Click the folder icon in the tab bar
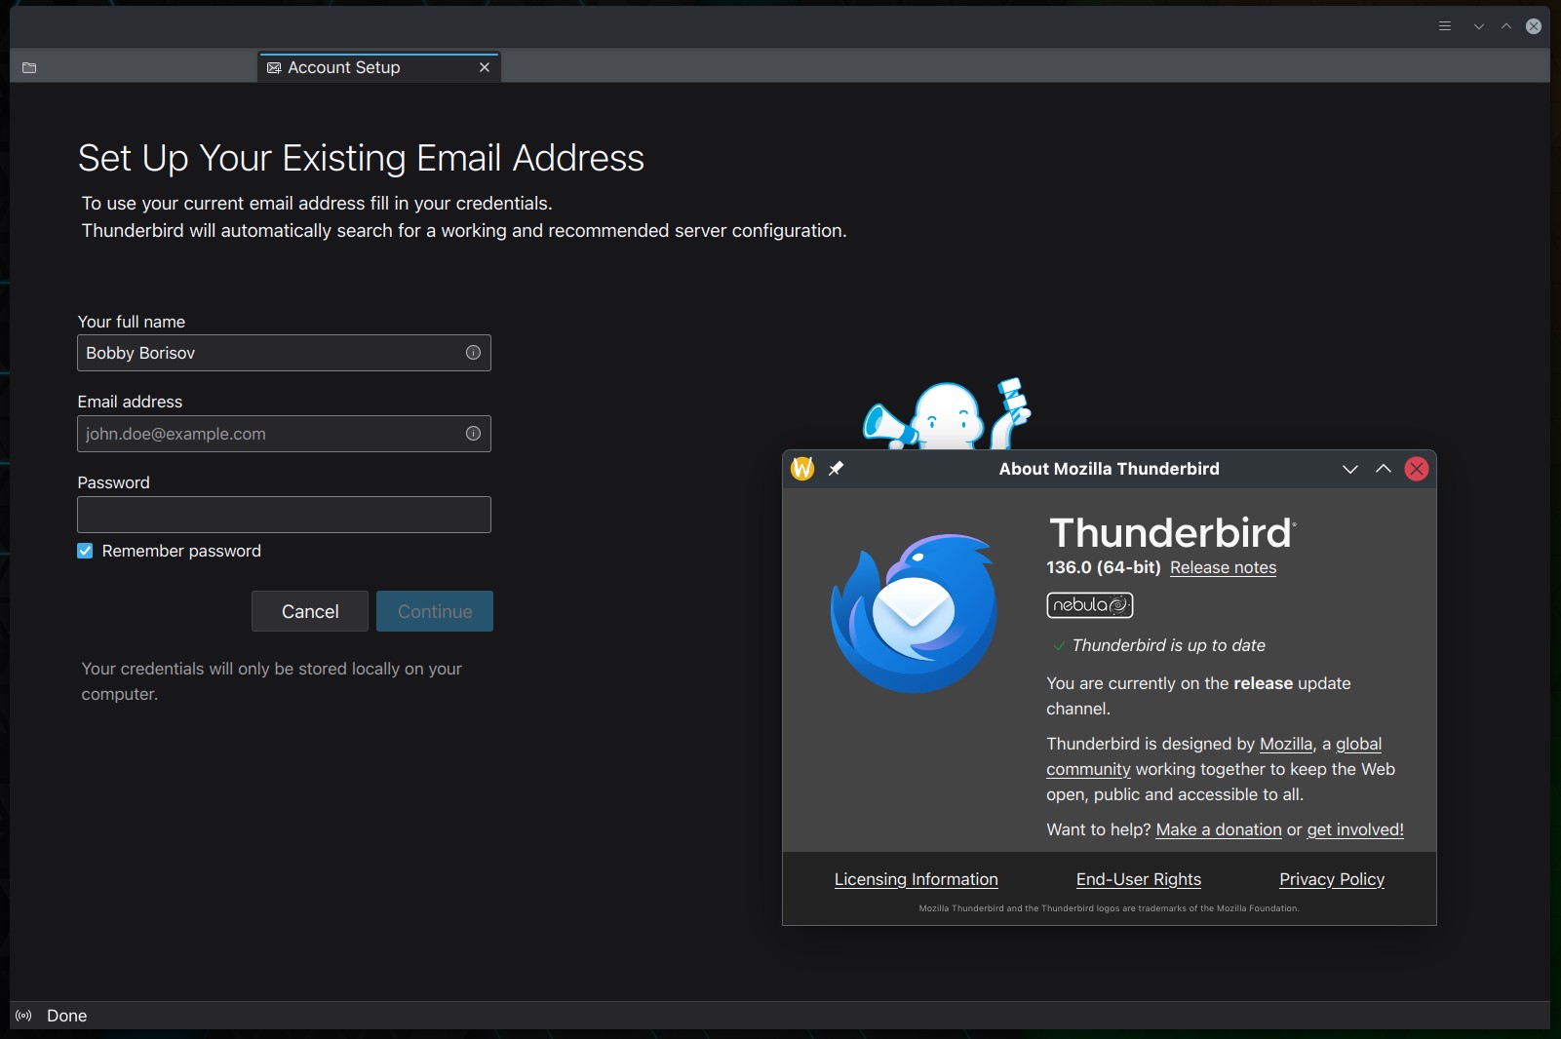This screenshot has height=1039, width=1561. (x=29, y=67)
